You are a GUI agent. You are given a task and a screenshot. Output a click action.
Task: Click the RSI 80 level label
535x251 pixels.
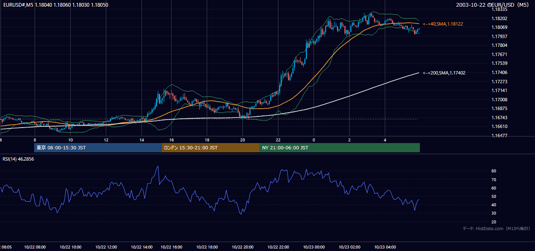[x=494, y=171]
